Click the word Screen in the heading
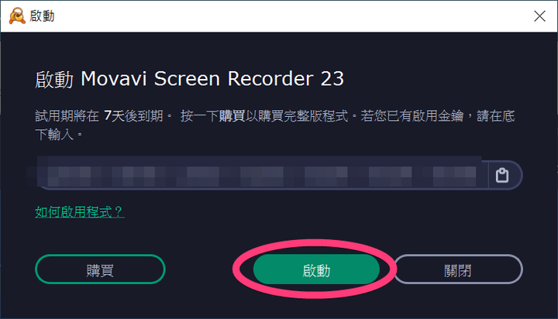The width and height of the screenshot is (558, 319). 188,79
